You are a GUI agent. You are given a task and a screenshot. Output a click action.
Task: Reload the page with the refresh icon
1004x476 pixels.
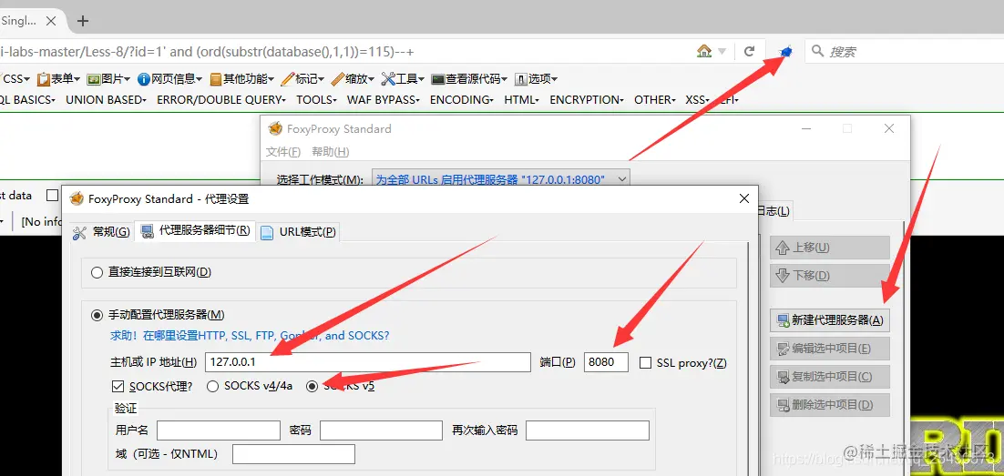pyautogui.click(x=749, y=51)
